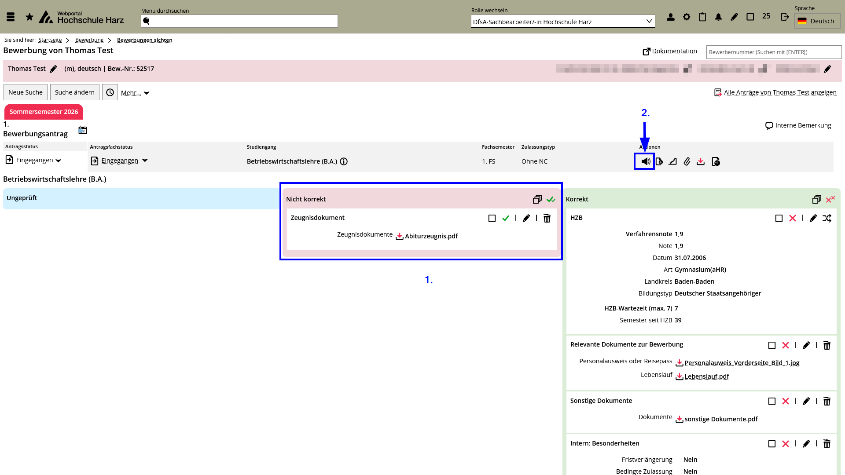Click the Neue Suche button
The height and width of the screenshot is (475, 845).
click(x=26, y=92)
